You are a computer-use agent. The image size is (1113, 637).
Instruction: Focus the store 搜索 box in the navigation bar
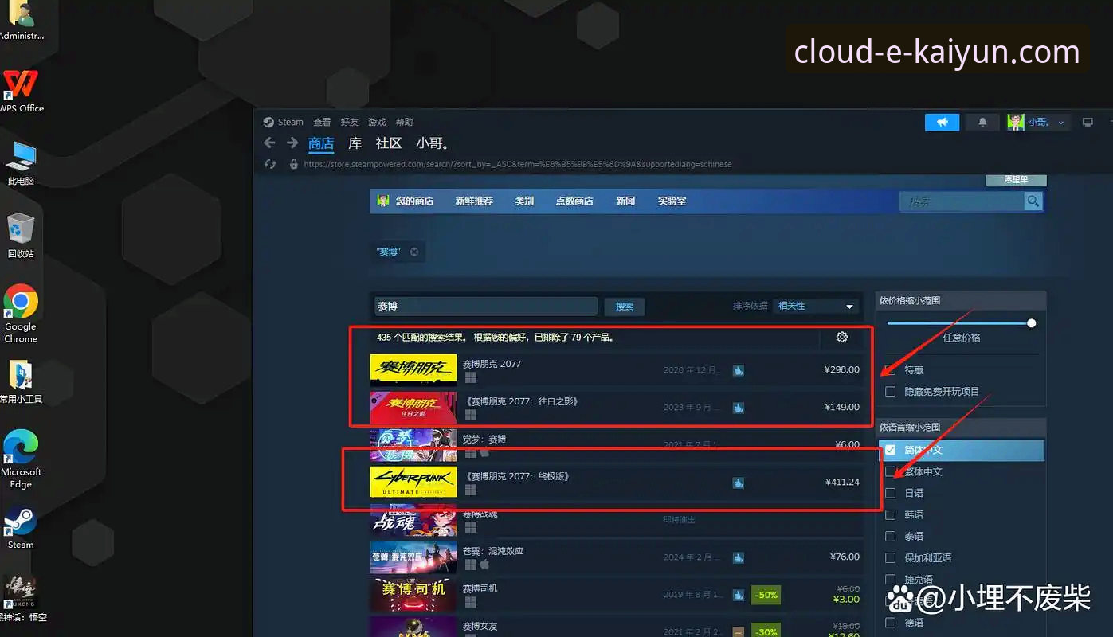[x=962, y=201]
